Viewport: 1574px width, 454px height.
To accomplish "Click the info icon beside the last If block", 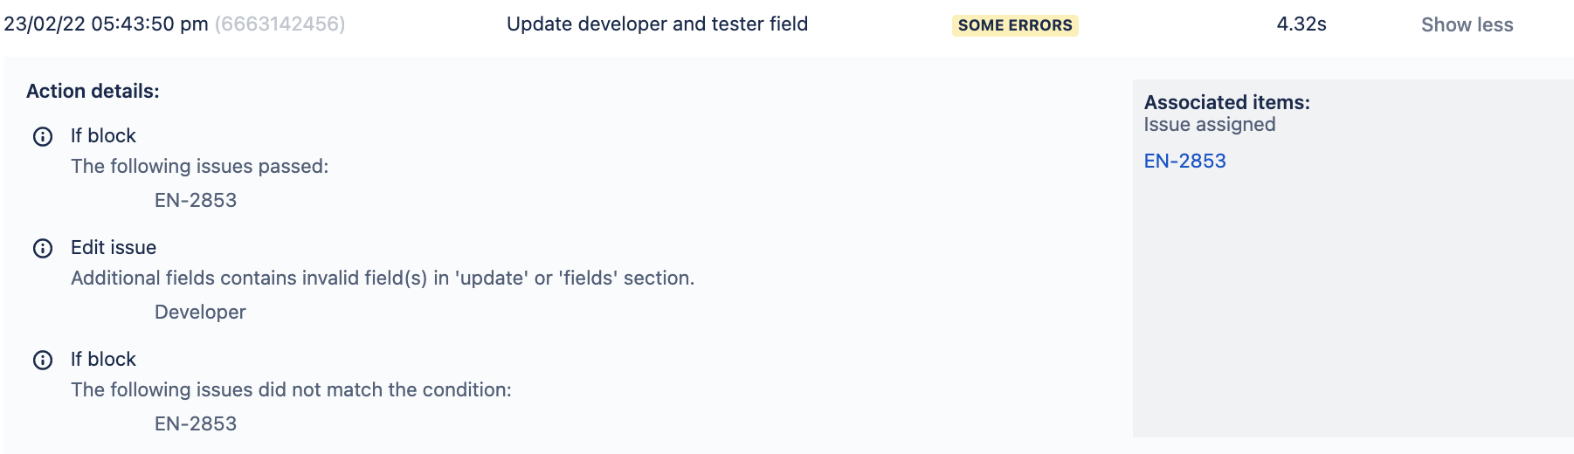I will (x=43, y=361).
